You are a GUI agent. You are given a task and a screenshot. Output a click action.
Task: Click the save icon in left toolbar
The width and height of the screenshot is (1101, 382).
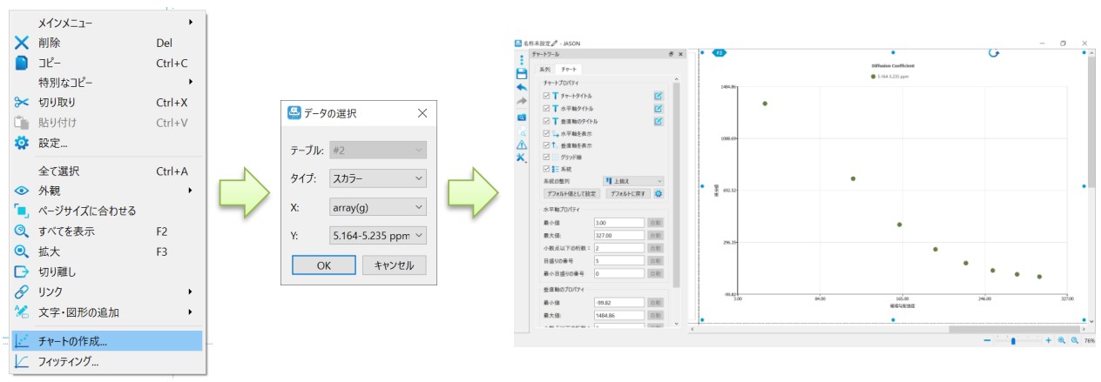(x=522, y=74)
